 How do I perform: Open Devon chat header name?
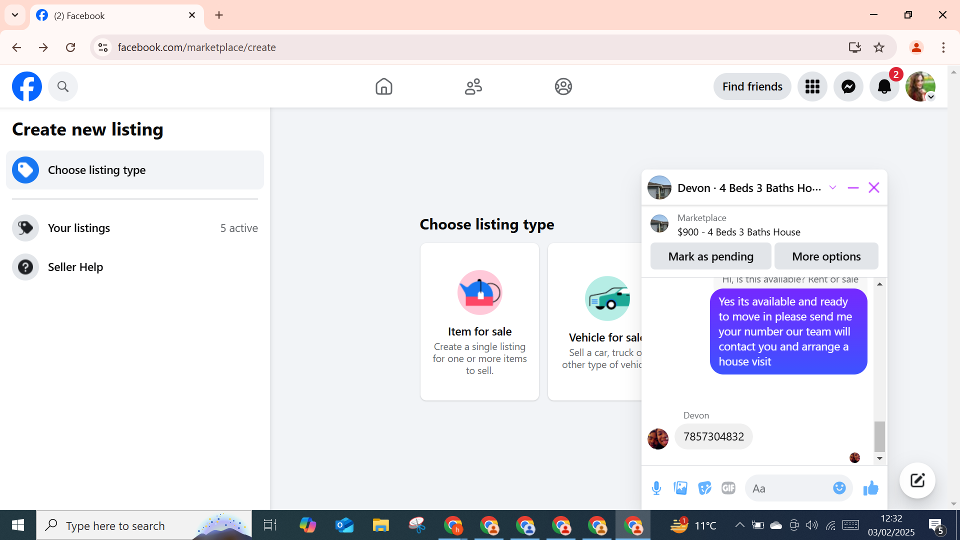(749, 188)
